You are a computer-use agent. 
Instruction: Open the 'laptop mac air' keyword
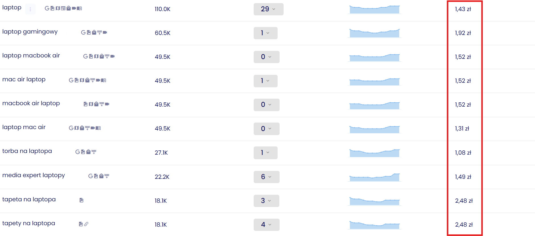[x=24, y=127]
